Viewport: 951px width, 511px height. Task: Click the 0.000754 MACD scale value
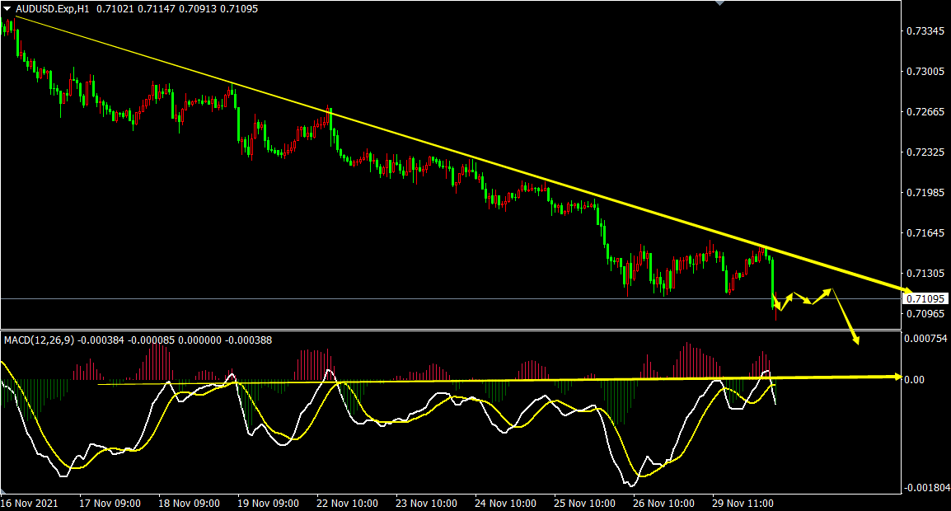(925, 338)
